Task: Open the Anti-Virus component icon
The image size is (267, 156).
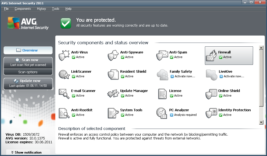Action: click(64, 55)
